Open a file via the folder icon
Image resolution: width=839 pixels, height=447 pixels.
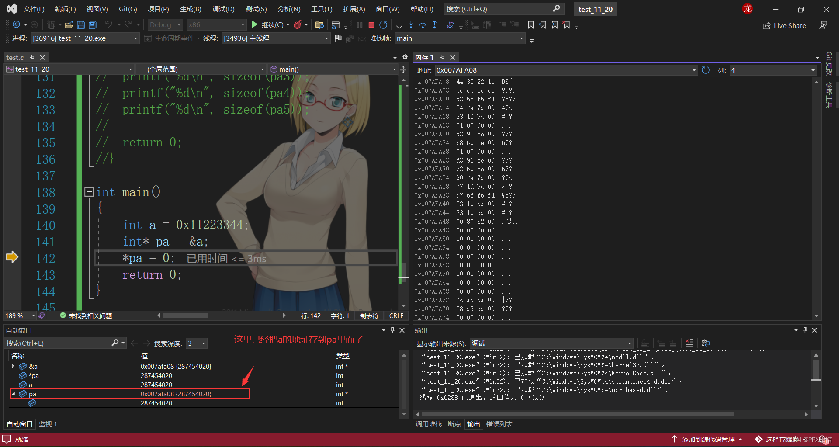[x=69, y=25]
